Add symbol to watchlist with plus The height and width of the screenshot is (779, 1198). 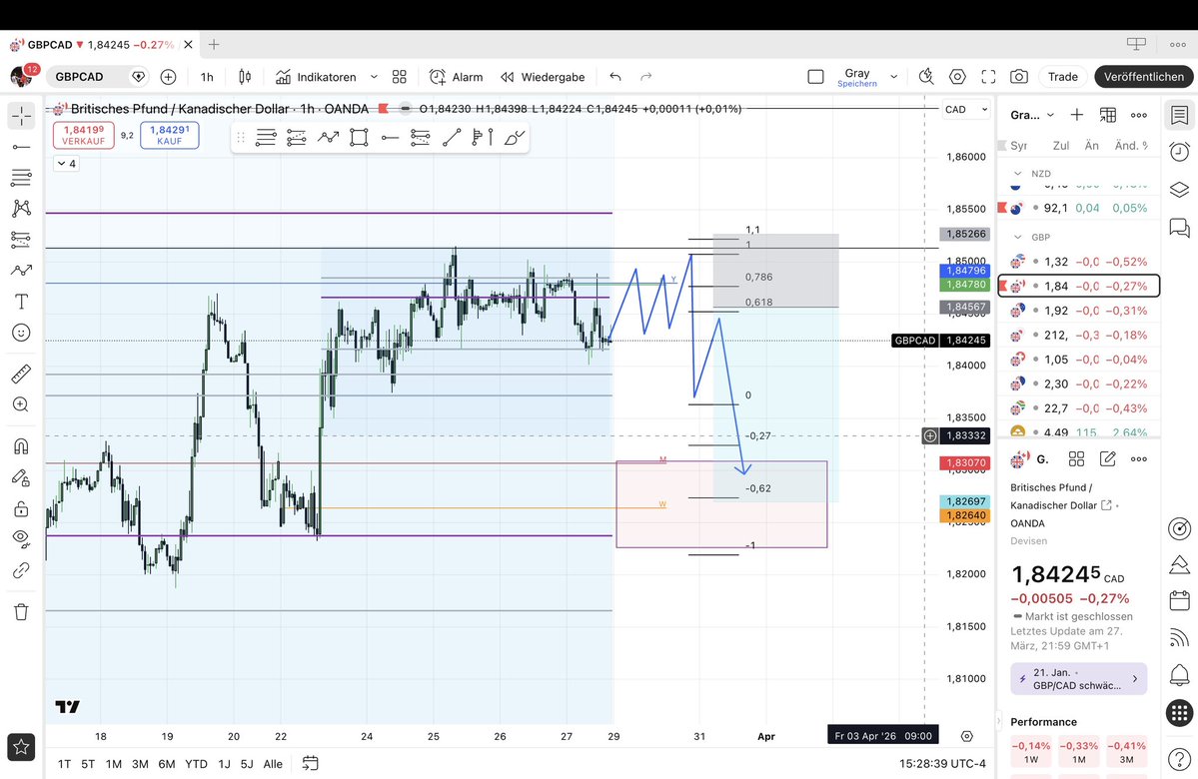click(1076, 115)
